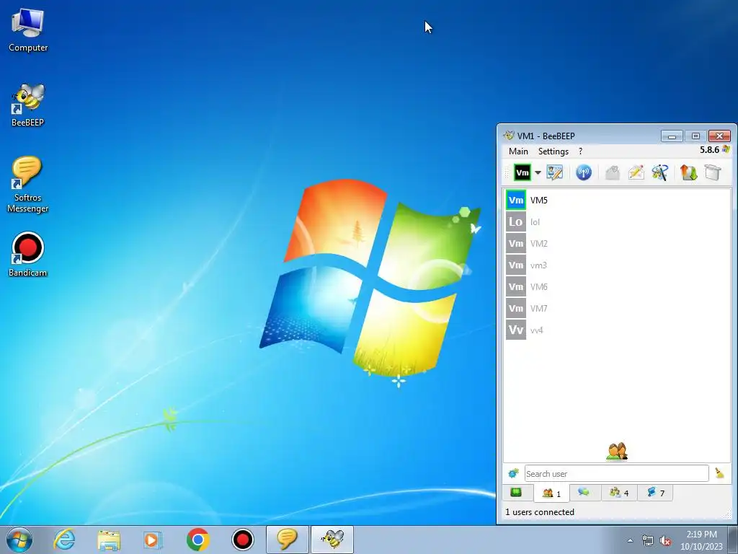The height and width of the screenshot is (554, 738).
Task: Click the BeeBEEP bee taskbar button
Action: point(332,540)
